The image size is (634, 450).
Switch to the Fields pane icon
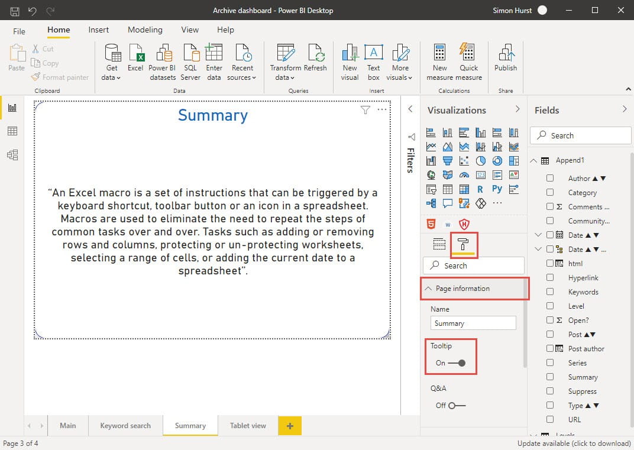tap(439, 244)
